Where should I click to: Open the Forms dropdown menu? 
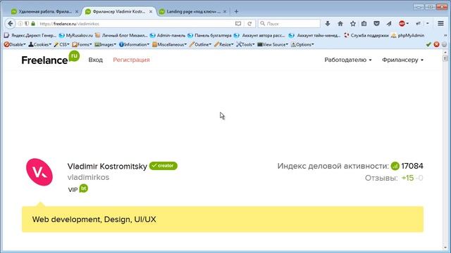tap(82, 44)
